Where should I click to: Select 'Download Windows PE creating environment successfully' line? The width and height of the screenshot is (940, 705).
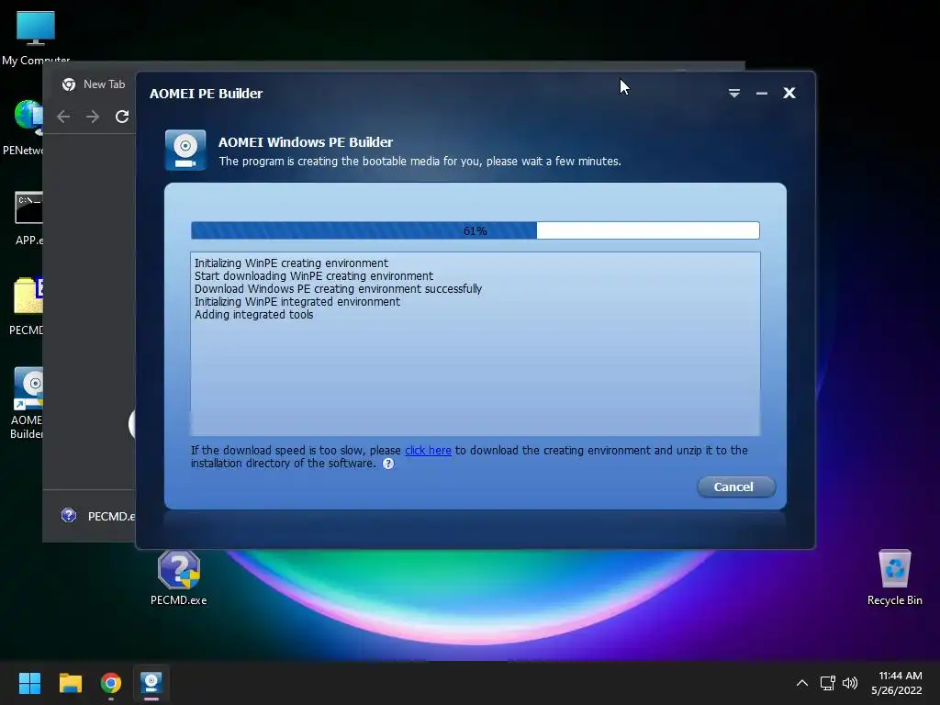tap(338, 289)
